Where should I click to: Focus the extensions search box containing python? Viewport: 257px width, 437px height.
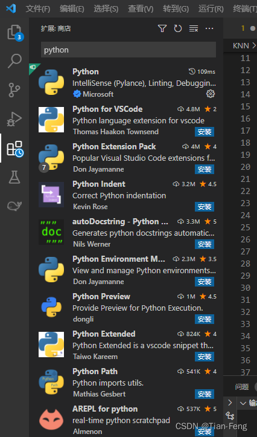tap(128, 50)
